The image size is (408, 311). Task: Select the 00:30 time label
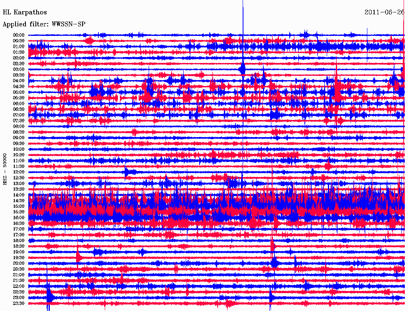point(19,41)
